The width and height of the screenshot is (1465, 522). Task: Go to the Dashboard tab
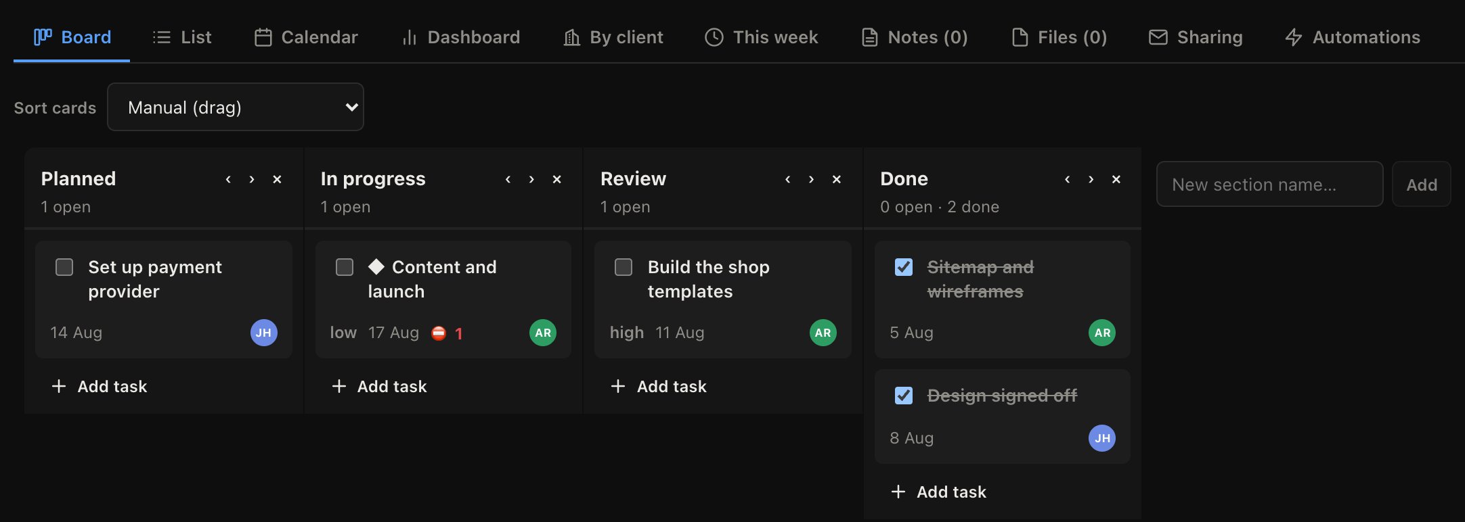(460, 37)
